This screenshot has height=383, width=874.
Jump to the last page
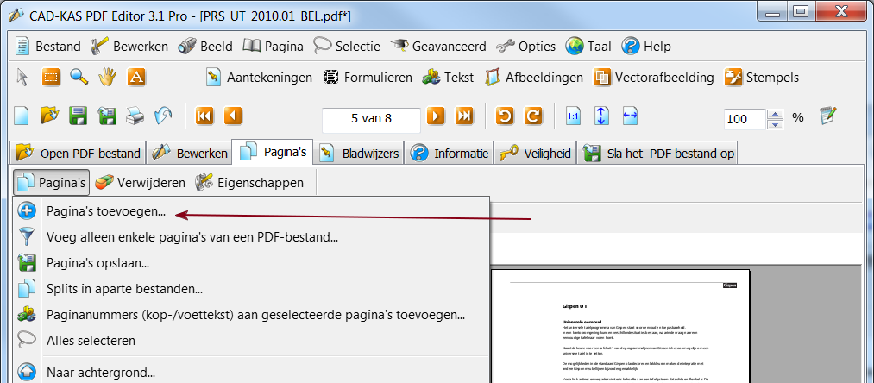point(464,116)
